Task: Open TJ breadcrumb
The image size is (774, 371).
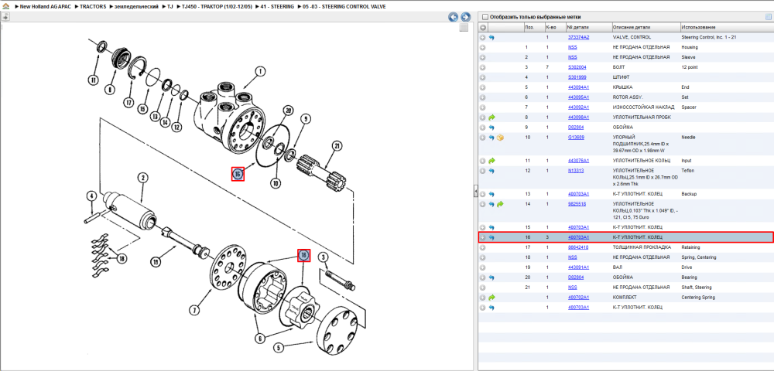Action: [170, 7]
